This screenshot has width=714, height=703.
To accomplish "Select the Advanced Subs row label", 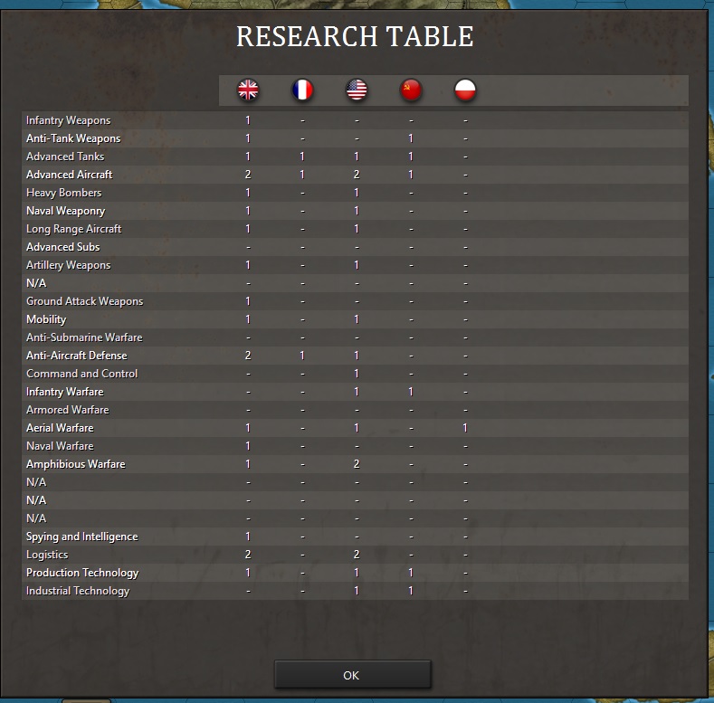I will [62, 247].
